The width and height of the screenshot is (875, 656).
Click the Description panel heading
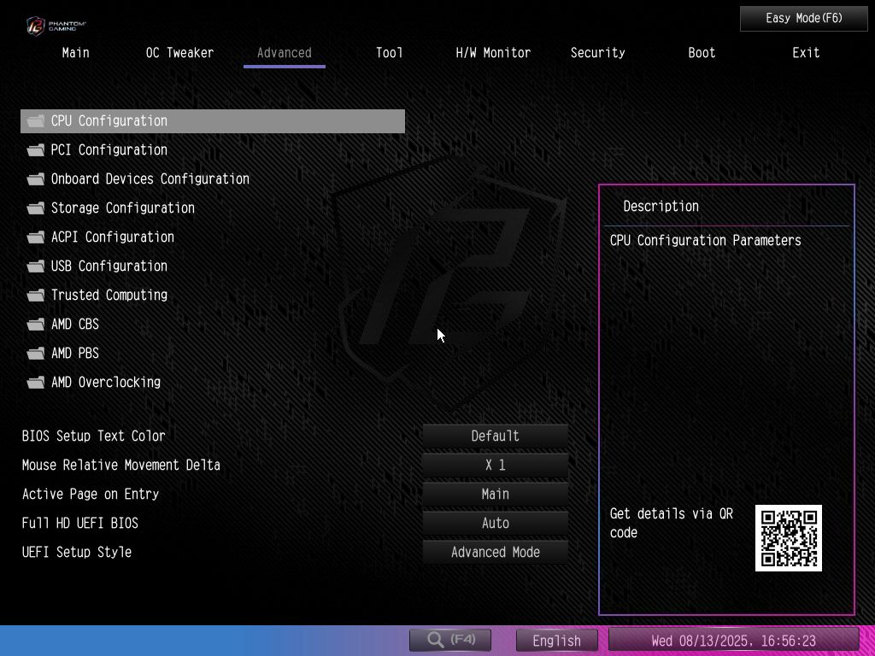click(x=661, y=207)
